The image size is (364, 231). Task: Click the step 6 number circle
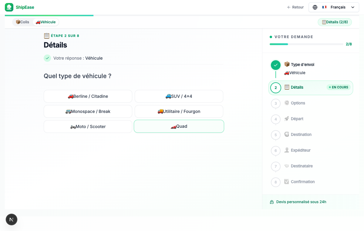[x=276, y=151]
